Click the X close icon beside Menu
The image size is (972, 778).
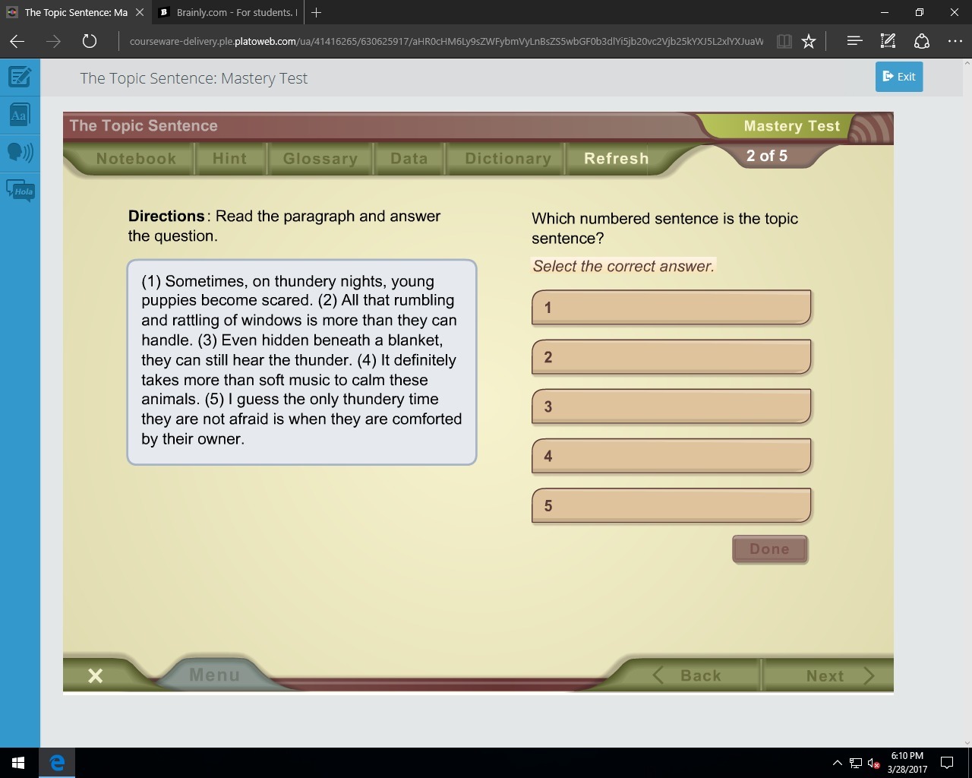tap(95, 675)
